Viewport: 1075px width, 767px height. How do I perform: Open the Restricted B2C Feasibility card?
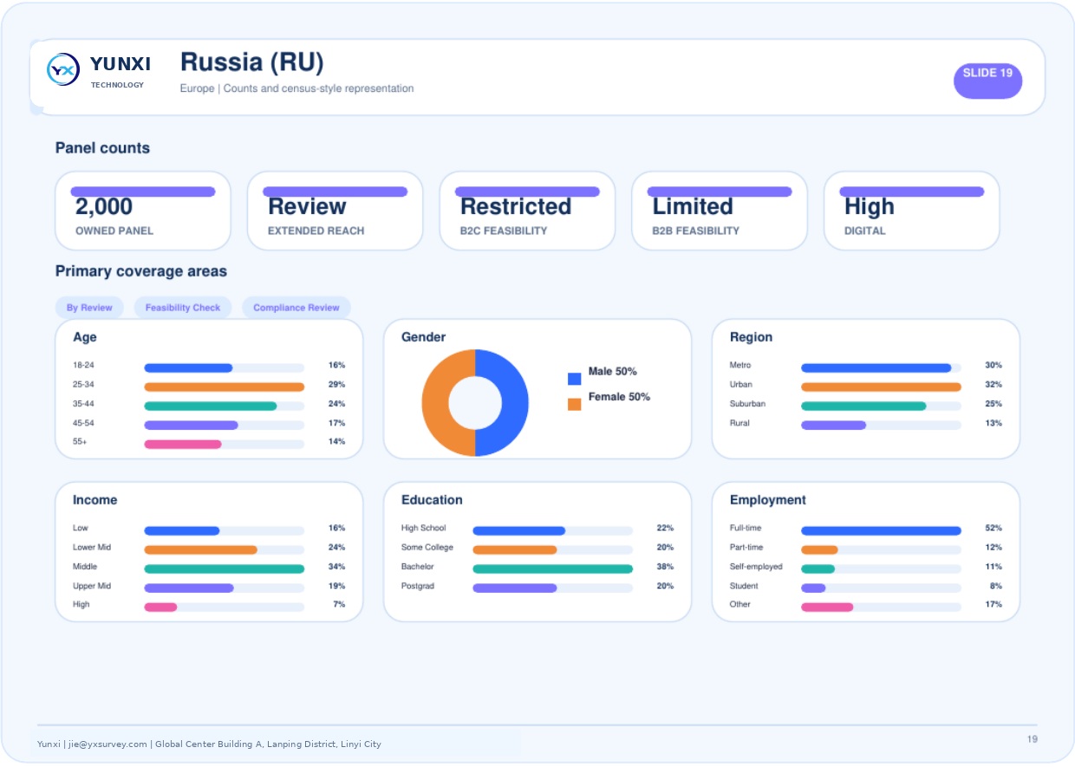(527, 211)
